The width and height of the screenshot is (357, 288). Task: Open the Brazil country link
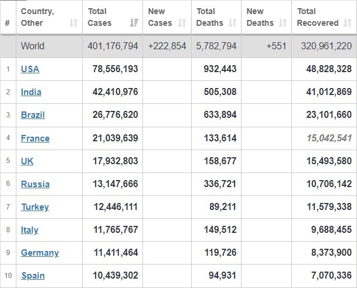[33, 115]
